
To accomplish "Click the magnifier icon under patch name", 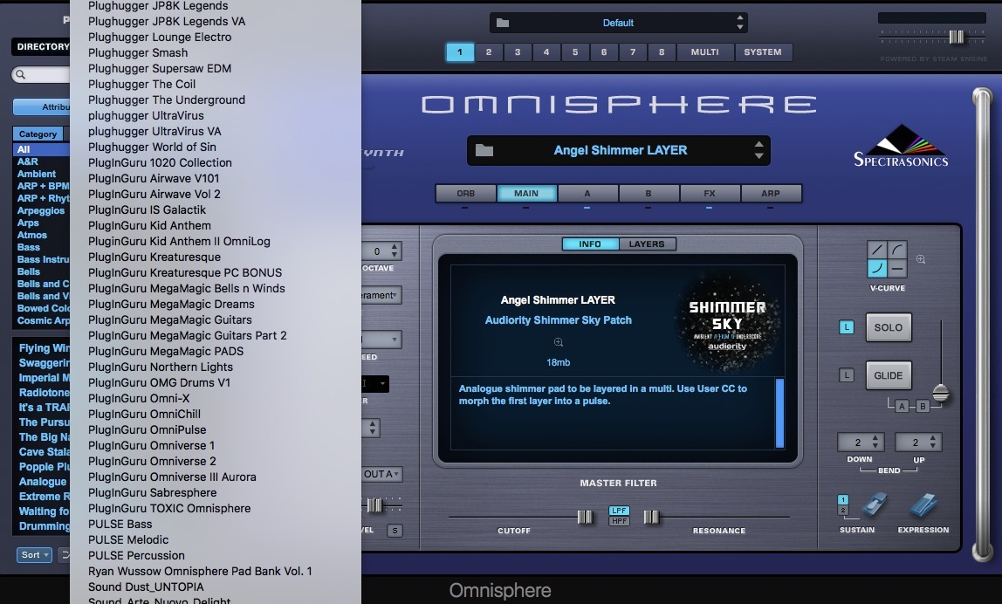I will pos(559,342).
